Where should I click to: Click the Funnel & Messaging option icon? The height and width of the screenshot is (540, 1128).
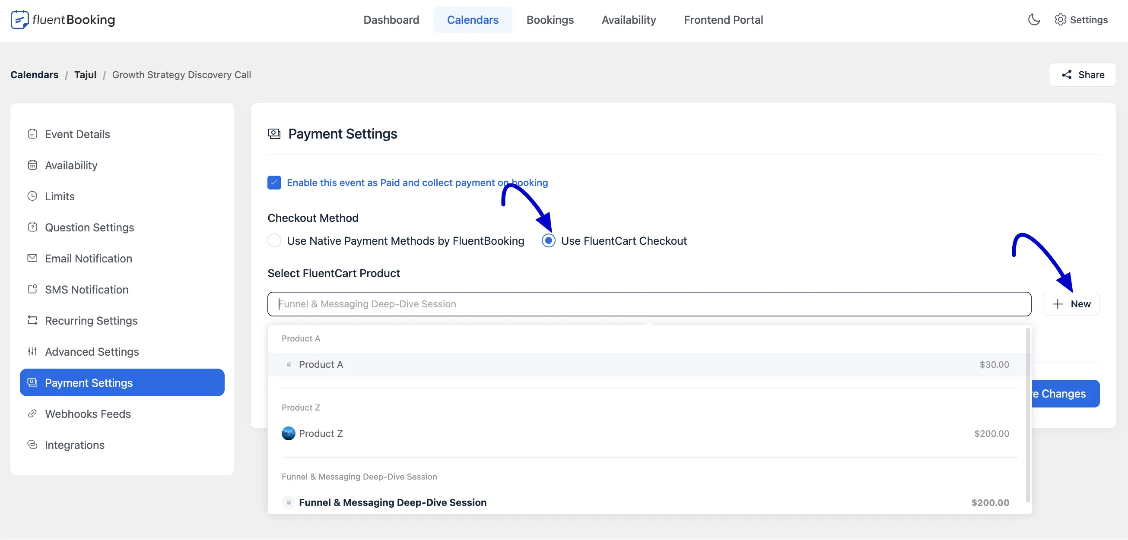(289, 503)
